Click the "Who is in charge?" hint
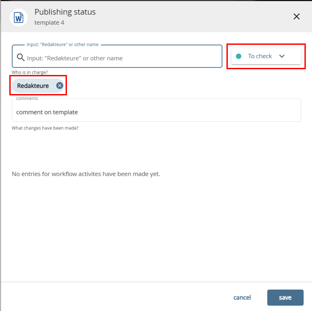312x311 pixels. [x=30, y=72]
